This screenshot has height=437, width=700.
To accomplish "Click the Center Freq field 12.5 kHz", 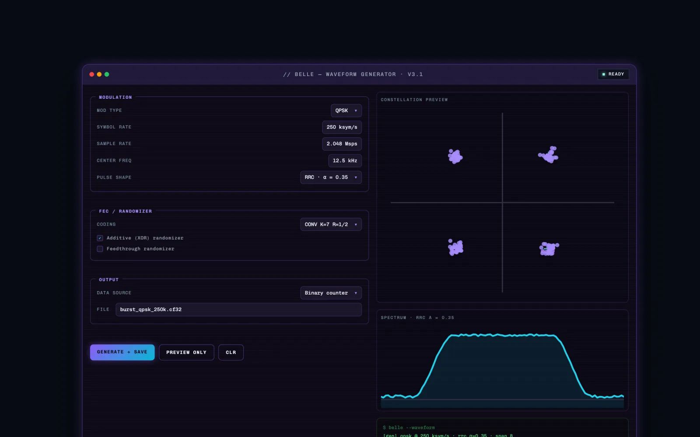I will pos(345,161).
